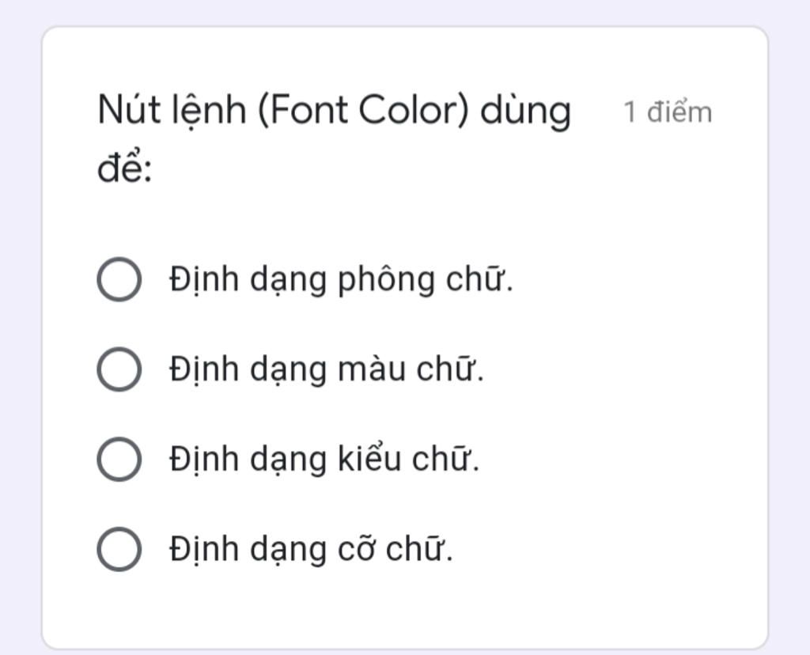Click the word "dùng" in the question
810x655 pixels.
coord(526,111)
